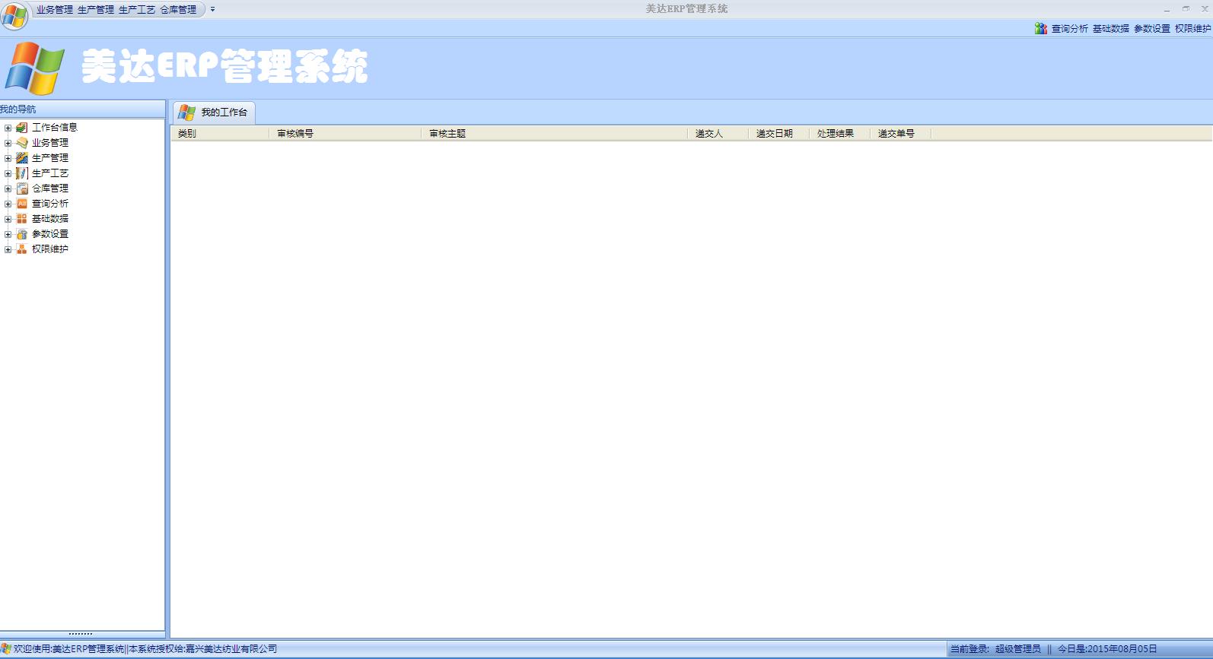
Task: Select 业务管理 in the navigation tree
Action: tap(50, 143)
